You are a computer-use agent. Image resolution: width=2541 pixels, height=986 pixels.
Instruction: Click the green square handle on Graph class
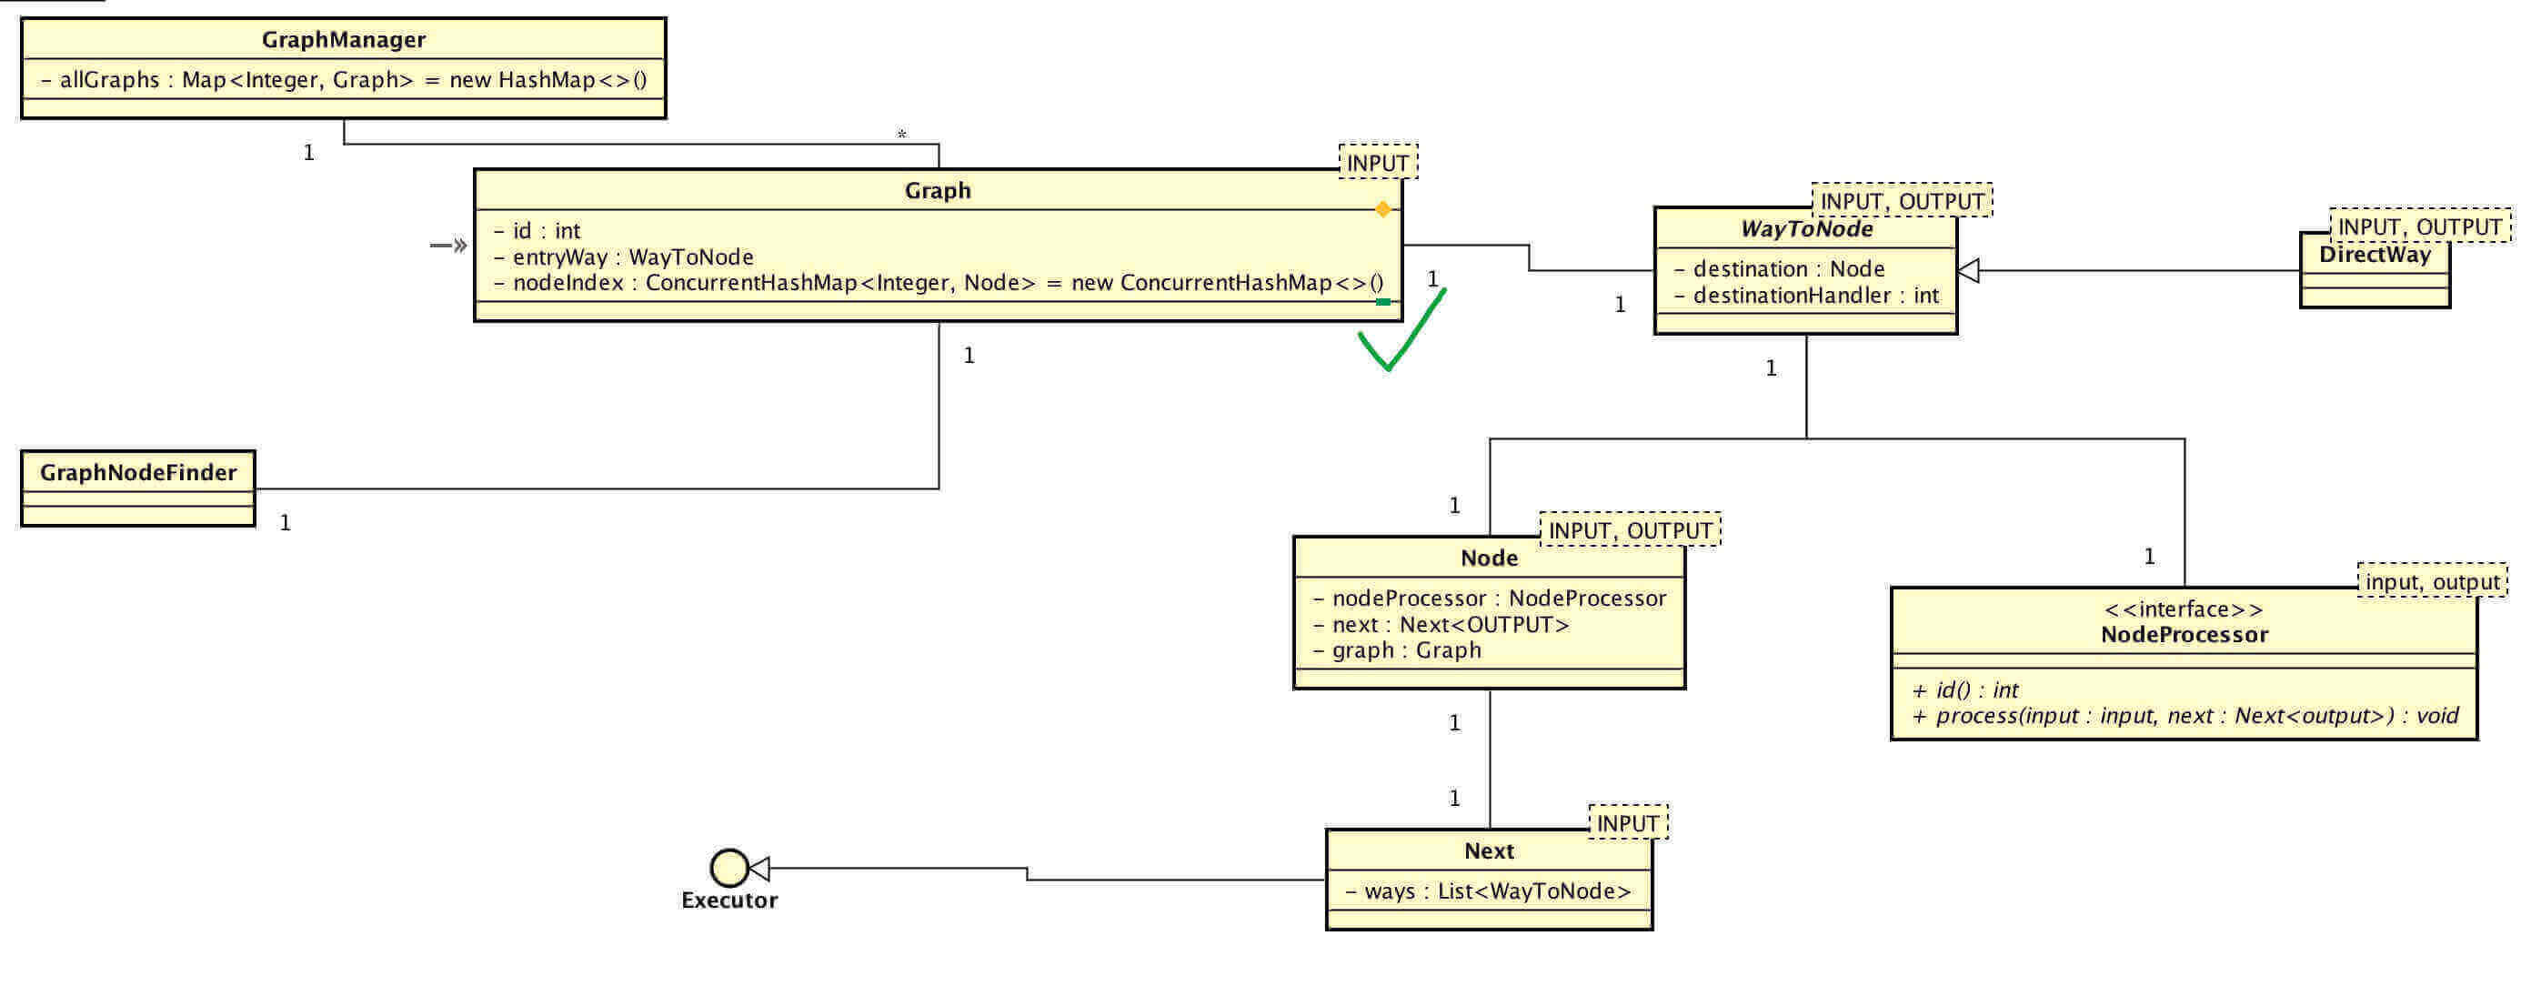click(1383, 302)
